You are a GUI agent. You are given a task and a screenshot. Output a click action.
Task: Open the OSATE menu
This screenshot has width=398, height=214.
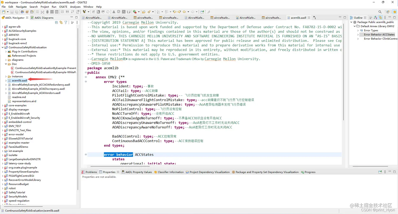click(63, 7)
